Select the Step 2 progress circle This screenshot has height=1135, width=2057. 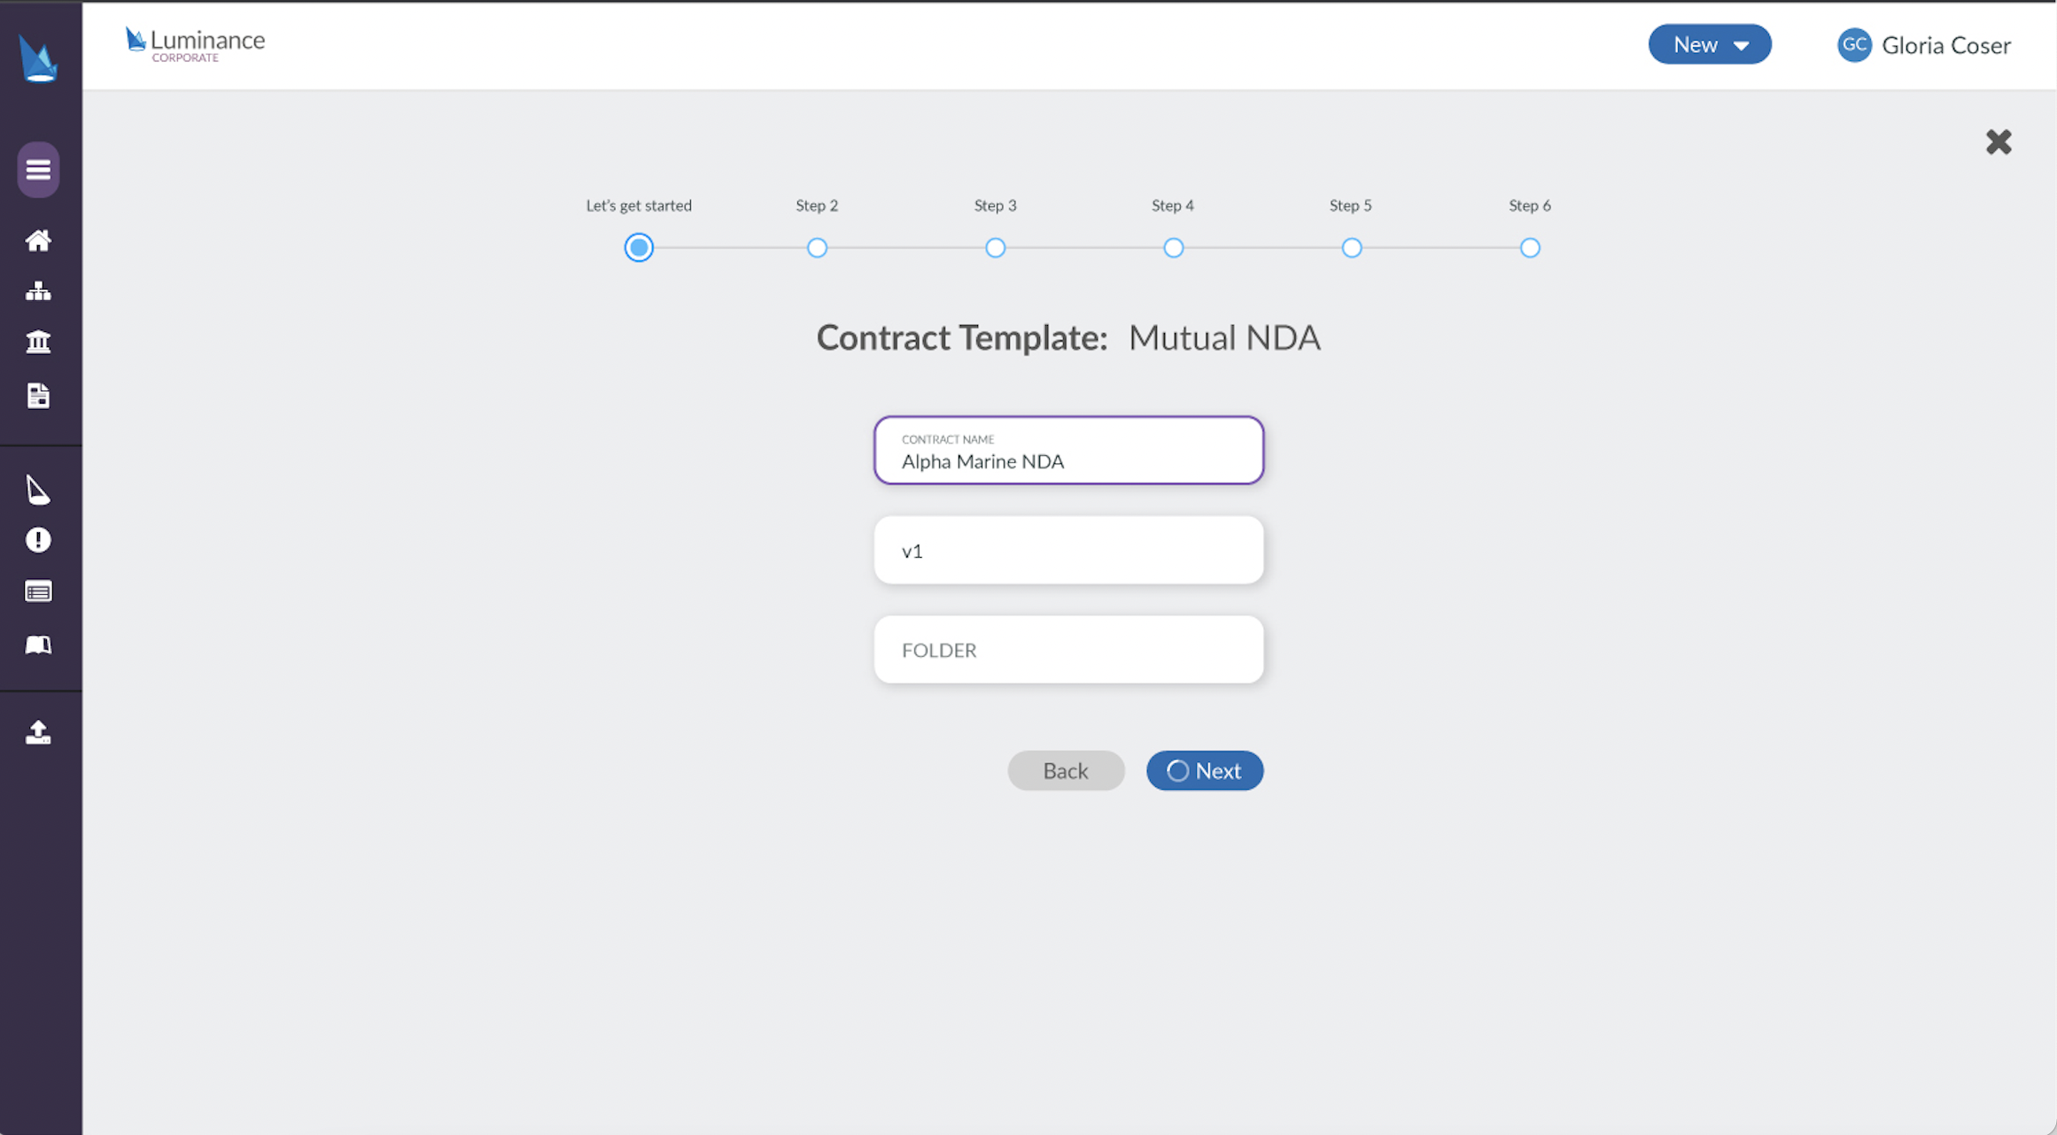(817, 248)
